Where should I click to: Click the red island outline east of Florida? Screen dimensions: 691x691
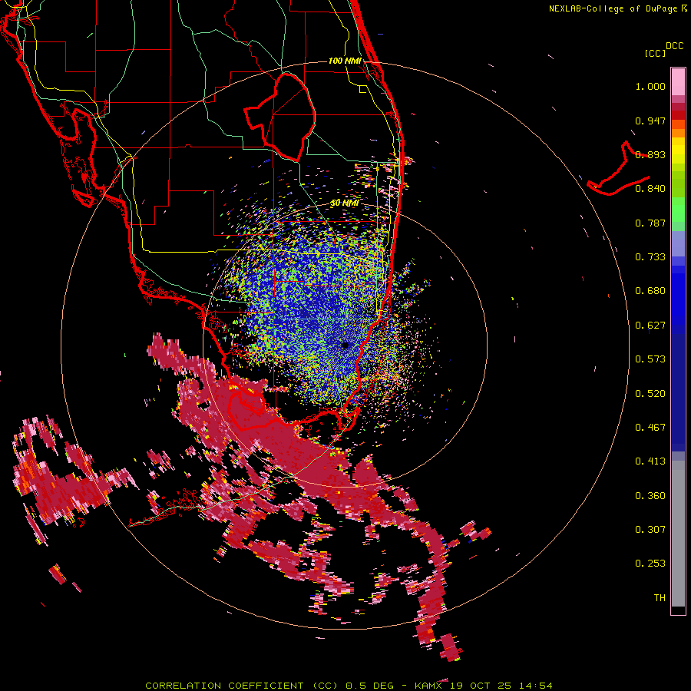tap(618, 169)
